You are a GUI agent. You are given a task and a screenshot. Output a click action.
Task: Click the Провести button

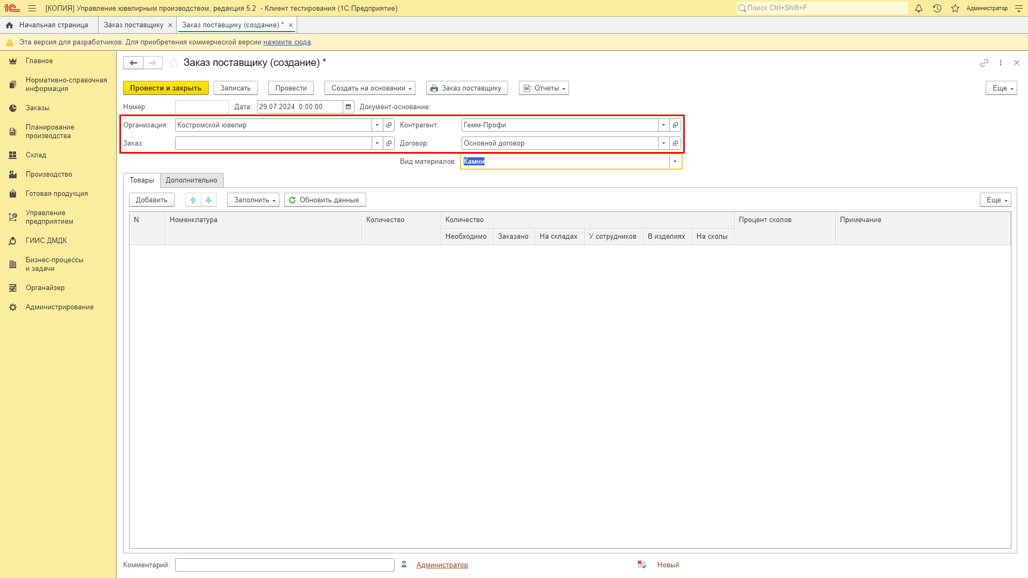pyautogui.click(x=291, y=88)
